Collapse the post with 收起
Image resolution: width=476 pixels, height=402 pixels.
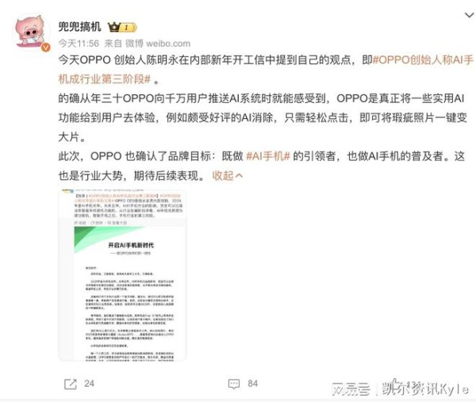click(x=228, y=175)
